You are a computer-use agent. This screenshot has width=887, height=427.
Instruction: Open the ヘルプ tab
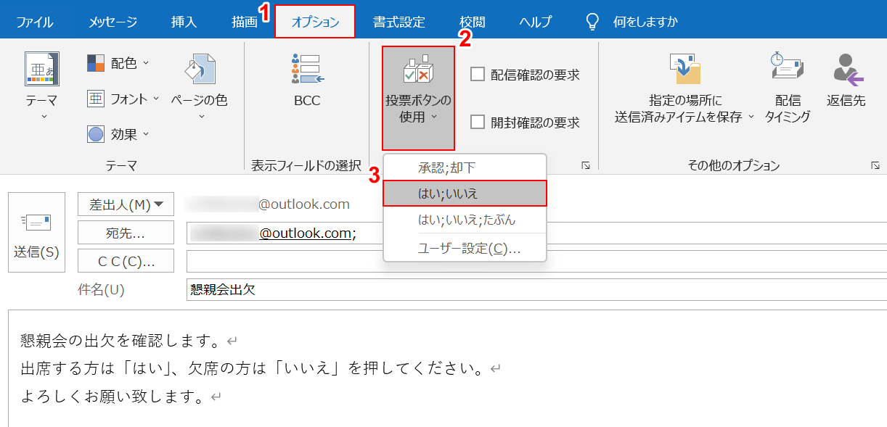(x=535, y=22)
